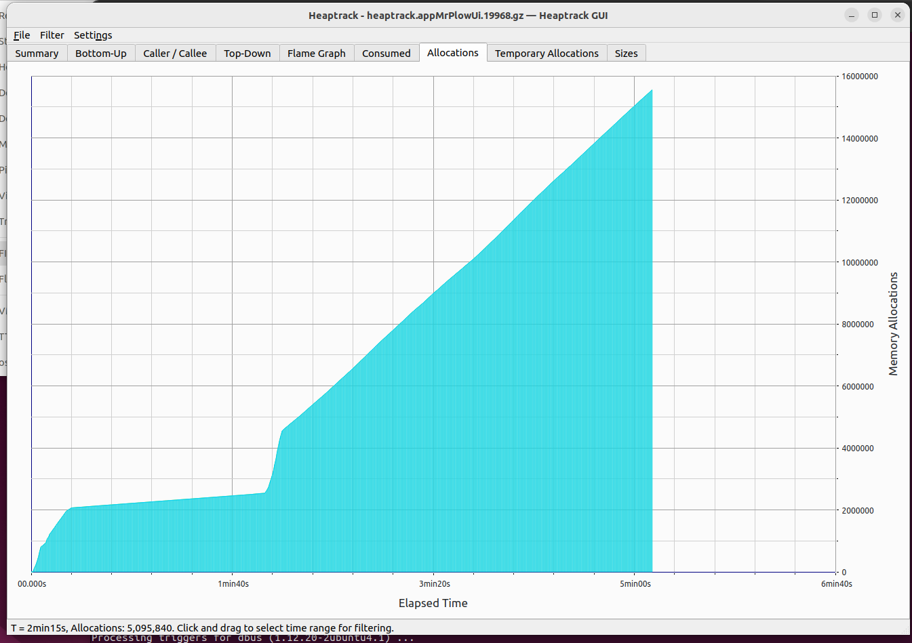Show the Flame Graph tab
912x643 pixels.
pos(317,54)
